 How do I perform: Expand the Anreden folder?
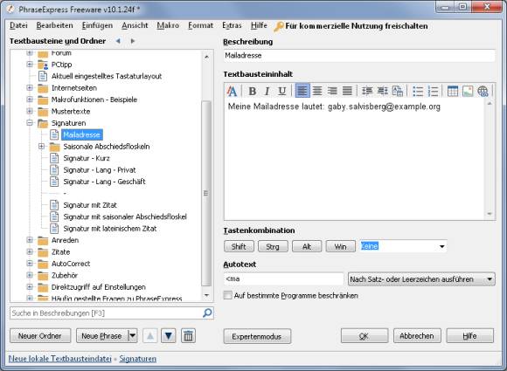click(x=30, y=240)
